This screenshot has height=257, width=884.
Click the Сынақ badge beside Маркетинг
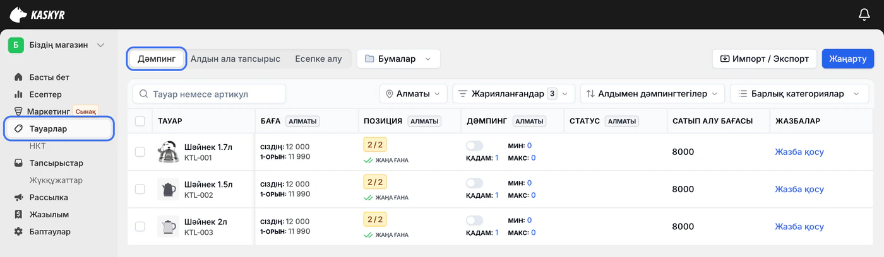(86, 111)
